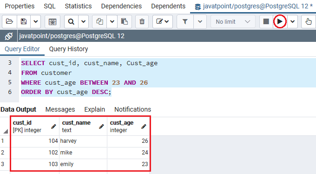Open the Statistics tab
The height and width of the screenshot is (174, 316).
(78, 6)
